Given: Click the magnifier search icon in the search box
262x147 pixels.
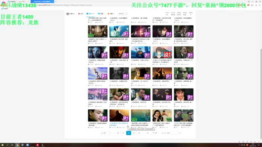Looking at the screenshot, I should (126, 14).
